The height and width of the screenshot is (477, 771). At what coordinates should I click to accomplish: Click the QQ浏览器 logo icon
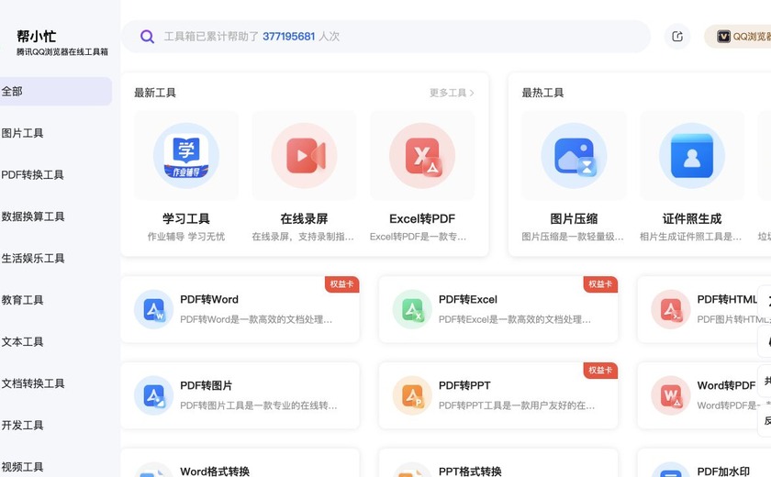(x=723, y=37)
